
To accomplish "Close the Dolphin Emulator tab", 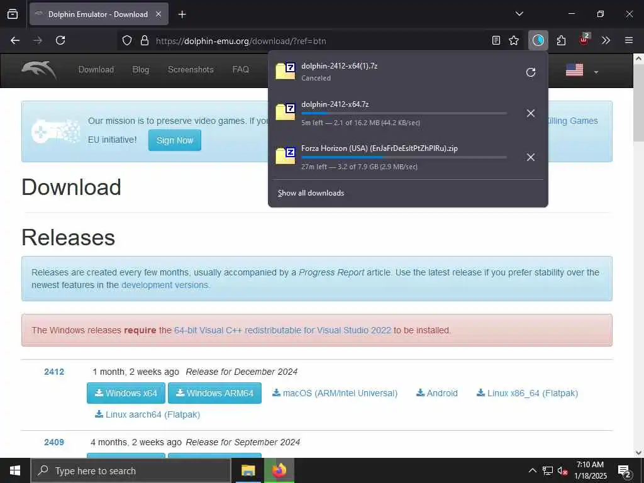I will [x=158, y=14].
